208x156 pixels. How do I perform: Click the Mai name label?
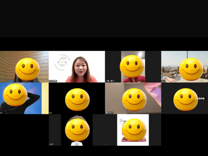click(x=51, y=113)
